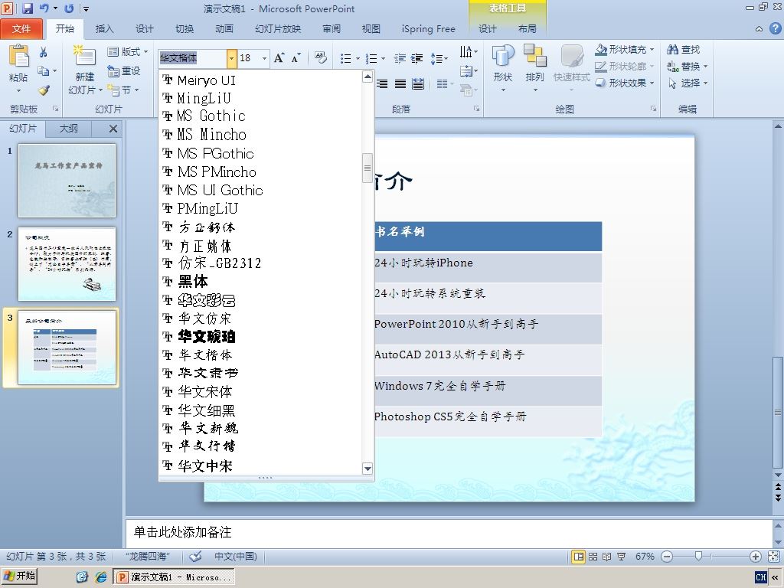Click Find in the editing group
The image size is (784, 588).
point(684,50)
